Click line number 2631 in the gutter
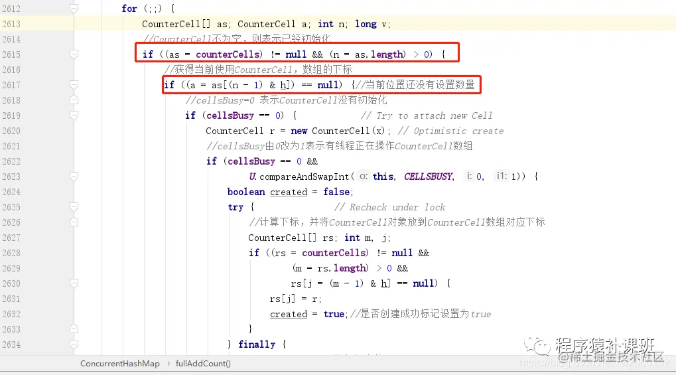This screenshot has width=676, height=375. click(11, 299)
